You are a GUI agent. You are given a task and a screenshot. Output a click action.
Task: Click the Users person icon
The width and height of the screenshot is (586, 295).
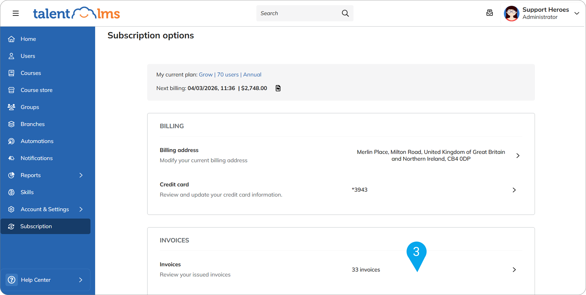pos(11,56)
